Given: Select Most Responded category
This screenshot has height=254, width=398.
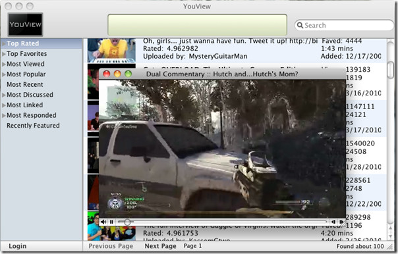Looking at the screenshot, I should [32, 115].
